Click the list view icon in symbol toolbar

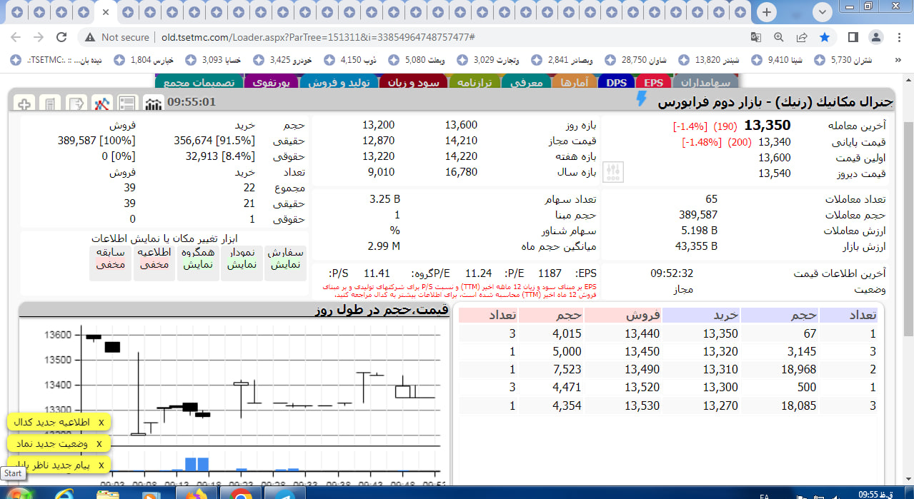click(126, 104)
